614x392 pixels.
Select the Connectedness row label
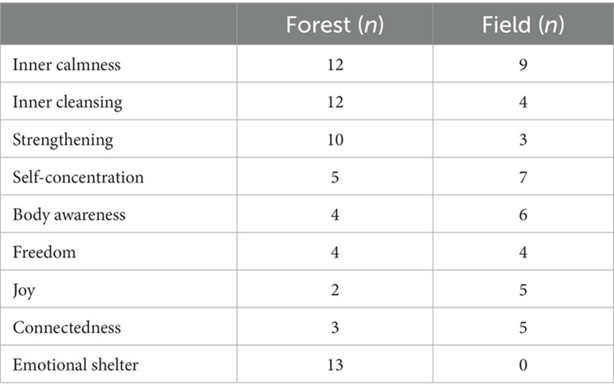coord(67,327)
